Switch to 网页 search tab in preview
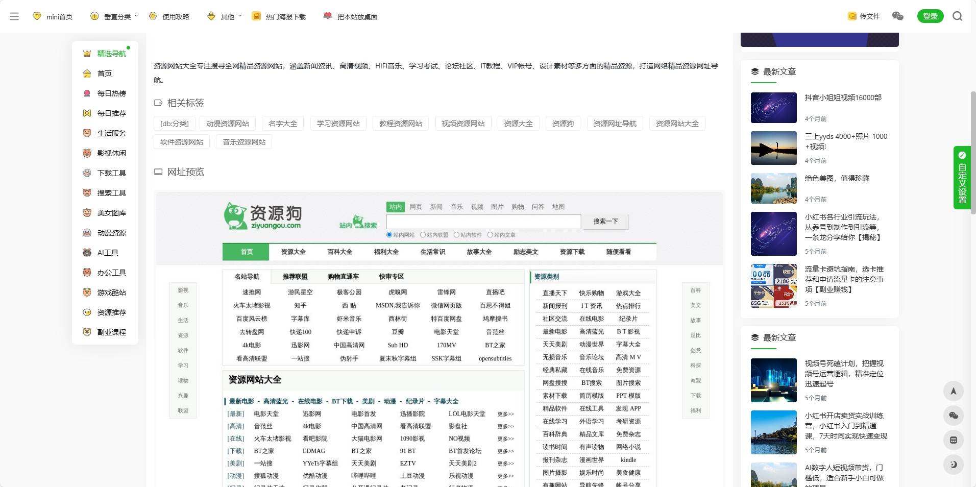Image resolution: width=976 pixels, height=487 pixels. [x=416, y=207]
